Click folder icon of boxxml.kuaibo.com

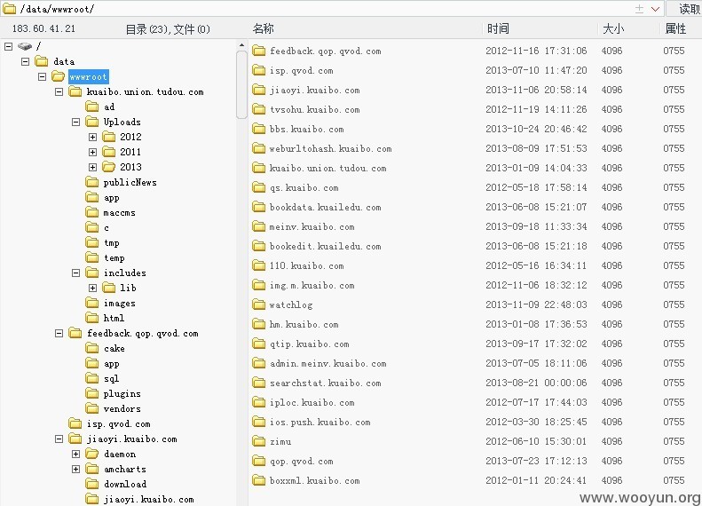[259, 480]
